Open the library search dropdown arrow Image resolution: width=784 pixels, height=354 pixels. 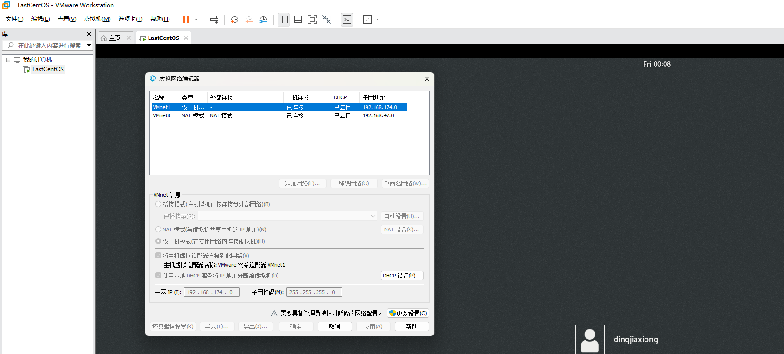[89, 45]
